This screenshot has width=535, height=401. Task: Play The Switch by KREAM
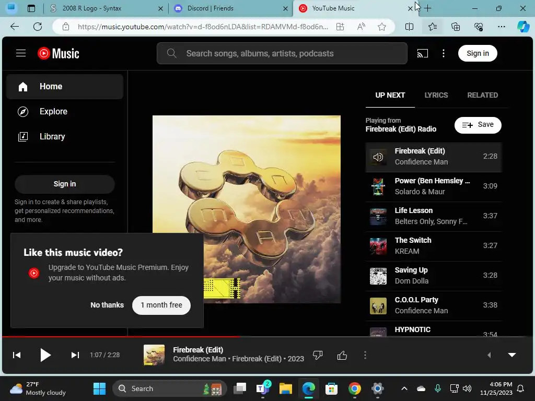pyautogui.click(x=433, y=245)
